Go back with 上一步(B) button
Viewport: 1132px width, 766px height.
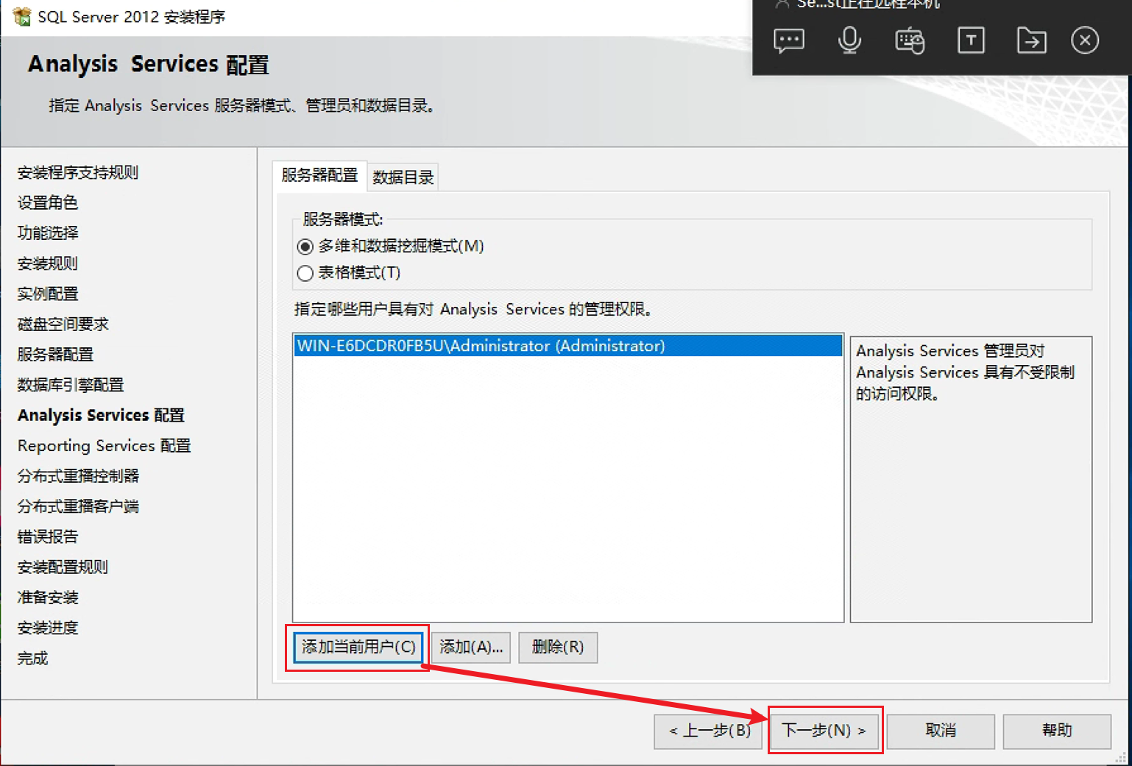pyautogui.click(x=708, y=731)
